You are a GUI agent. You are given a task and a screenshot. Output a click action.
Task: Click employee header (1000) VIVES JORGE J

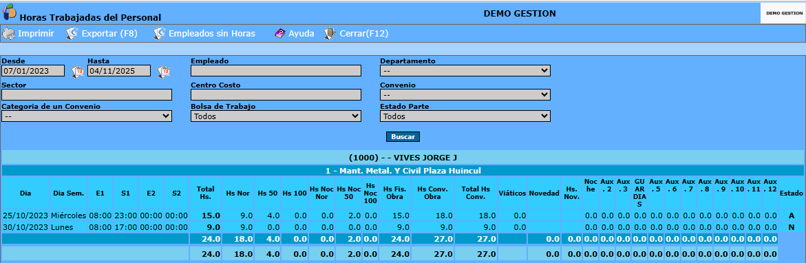pyautogui.click(x=403, y=157)
